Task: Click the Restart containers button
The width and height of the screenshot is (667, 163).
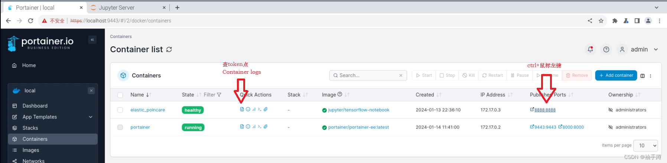Action: [x=492, y=76]
